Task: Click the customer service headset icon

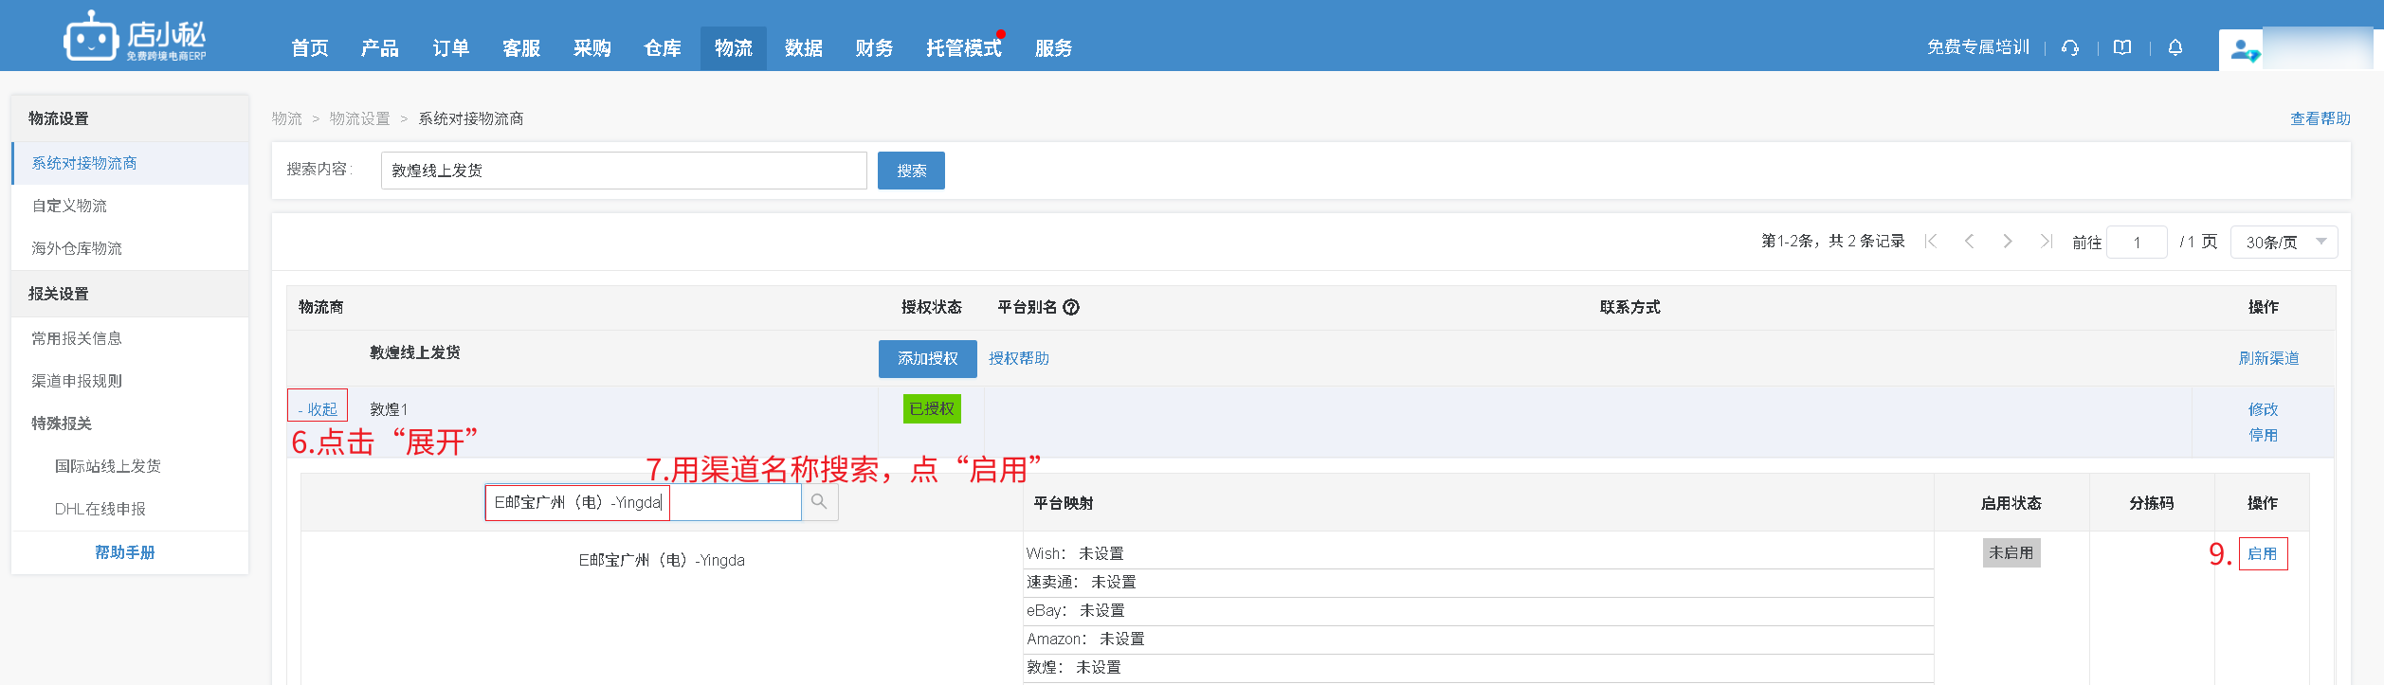Action: click(x=2070, y=47)
